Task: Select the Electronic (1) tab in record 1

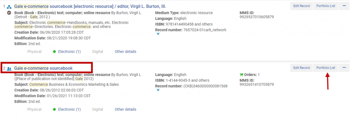Action: click(x=69, y=52)
